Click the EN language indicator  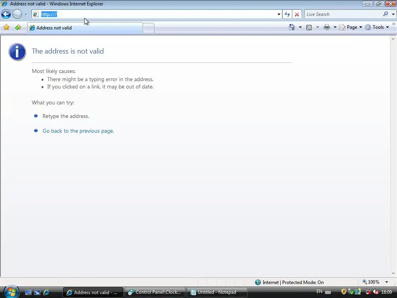point(319,292)
